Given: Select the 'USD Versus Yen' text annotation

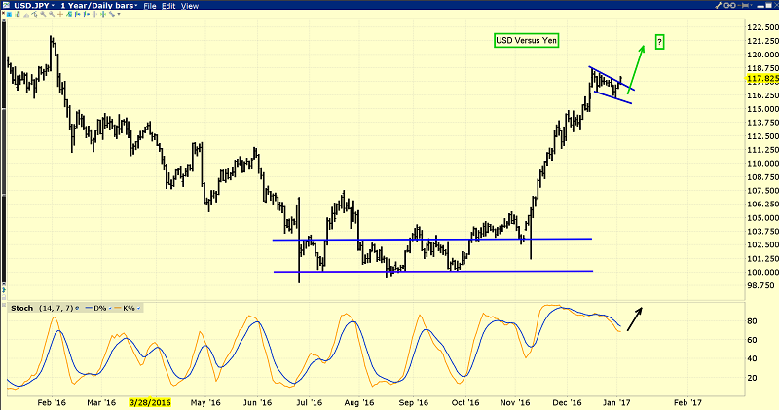Looking at the screenshot, I should [525, 41].
